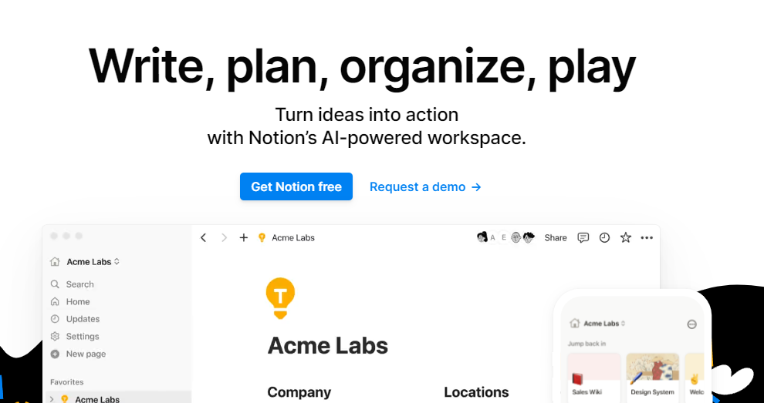764x403 pixels.
Task: Open Settings in the sidebar
Action: click(x=82, y=337)
